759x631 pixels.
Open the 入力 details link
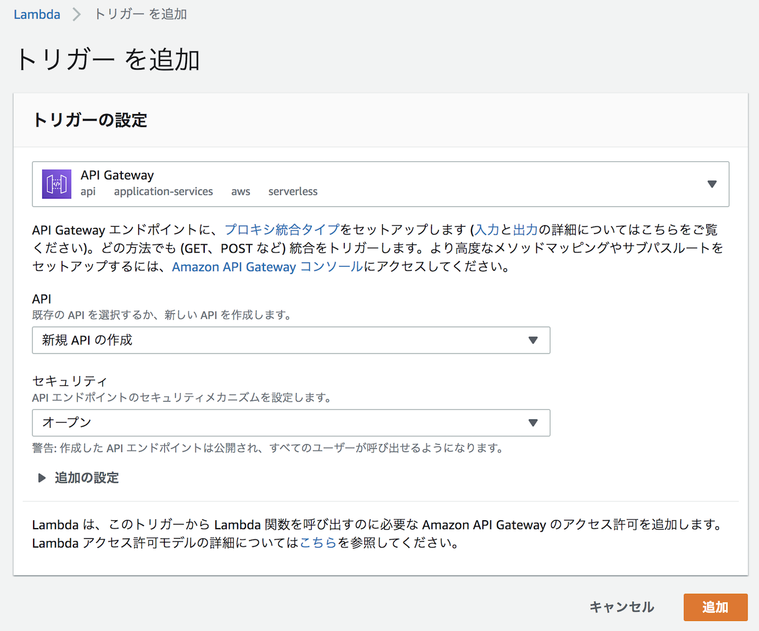(x=487, y=230)
